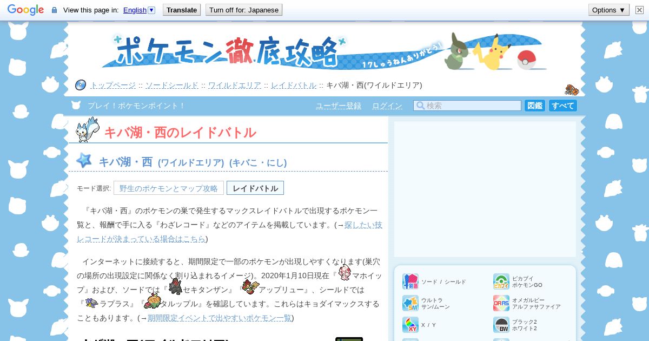Open 期間限定イベントで出やすいポケモン一覧 link
Image resolution: width=649 pixels, height=341 pixels.
click(220, 318)
